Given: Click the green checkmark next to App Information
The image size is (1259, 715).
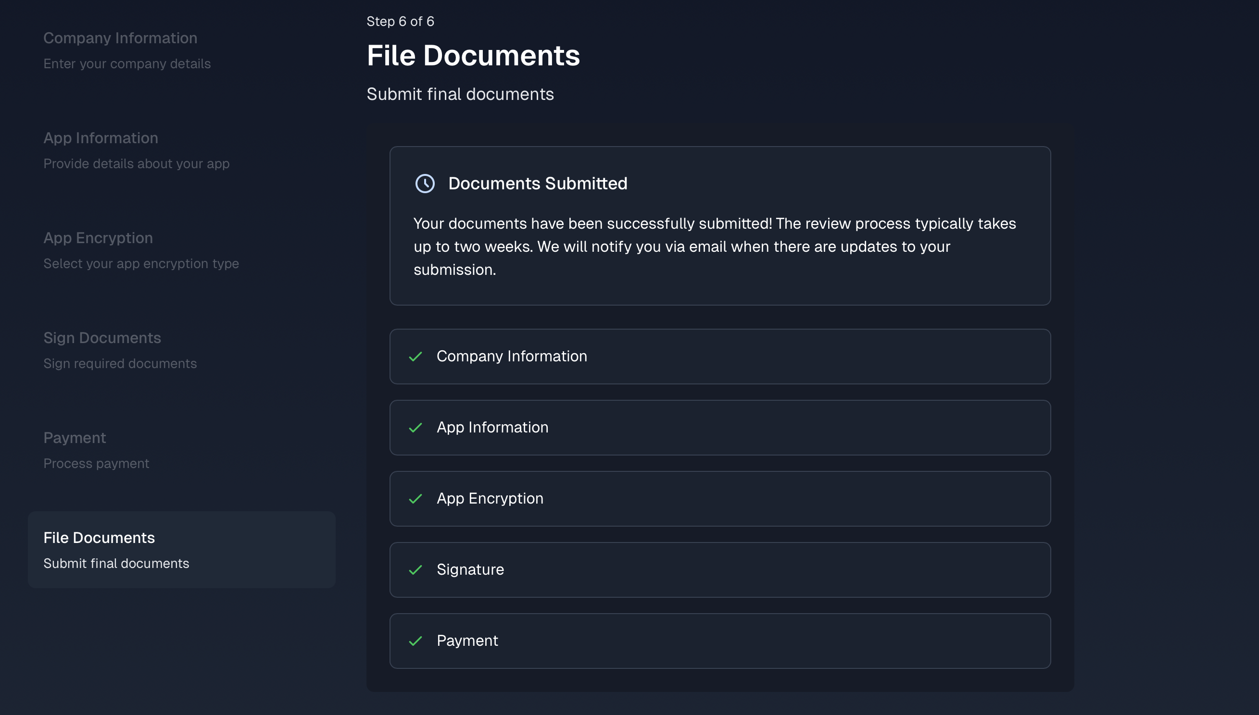Looking at the screenshot, I should [x=415, y=428].
